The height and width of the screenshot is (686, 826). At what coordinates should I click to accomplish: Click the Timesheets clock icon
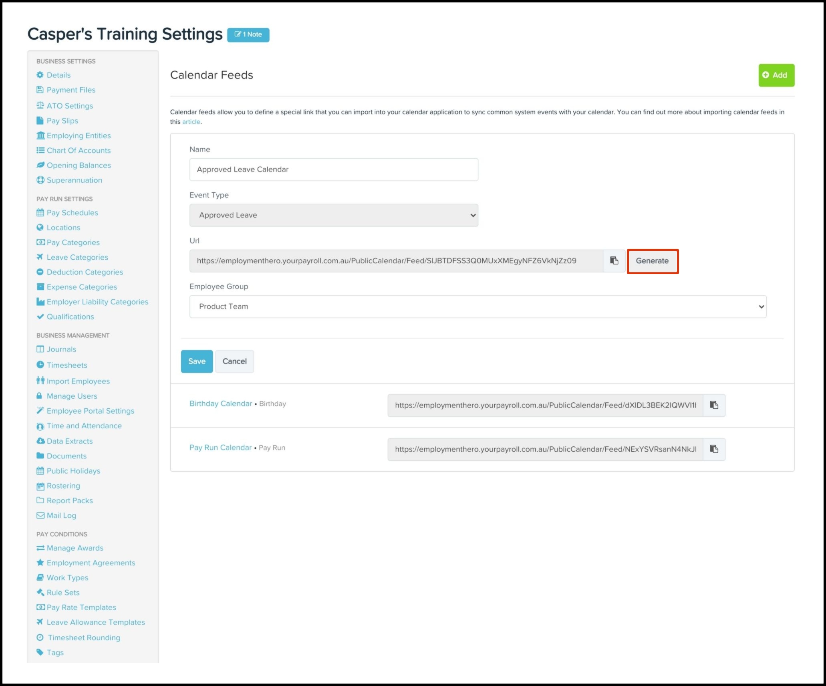[x=40, y=365]
